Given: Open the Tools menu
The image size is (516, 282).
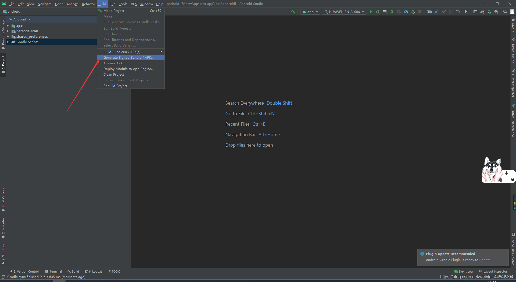Looking at the screenshot, I should [x=123, y=4].
